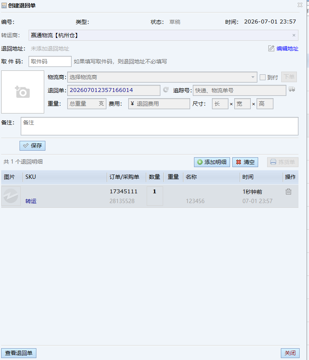The image size is (309, 360).
Task: Click the edit pencil icon beside 编辑地址
Action: pyautogui.click(x=271, y=49)
